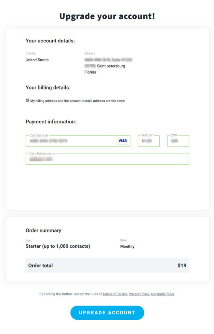Click the VISA card logo icon

(x=123, y=141)
